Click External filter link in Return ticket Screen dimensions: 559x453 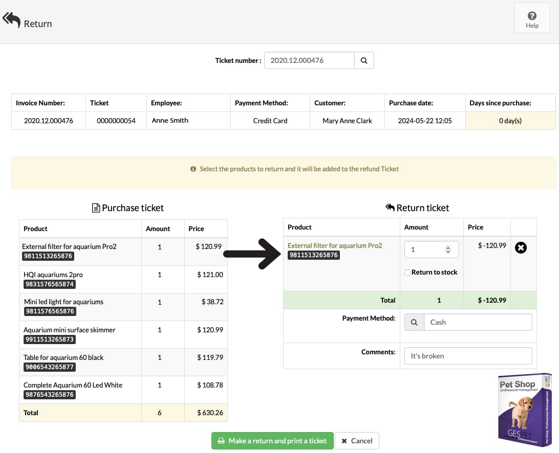(335, 246)
